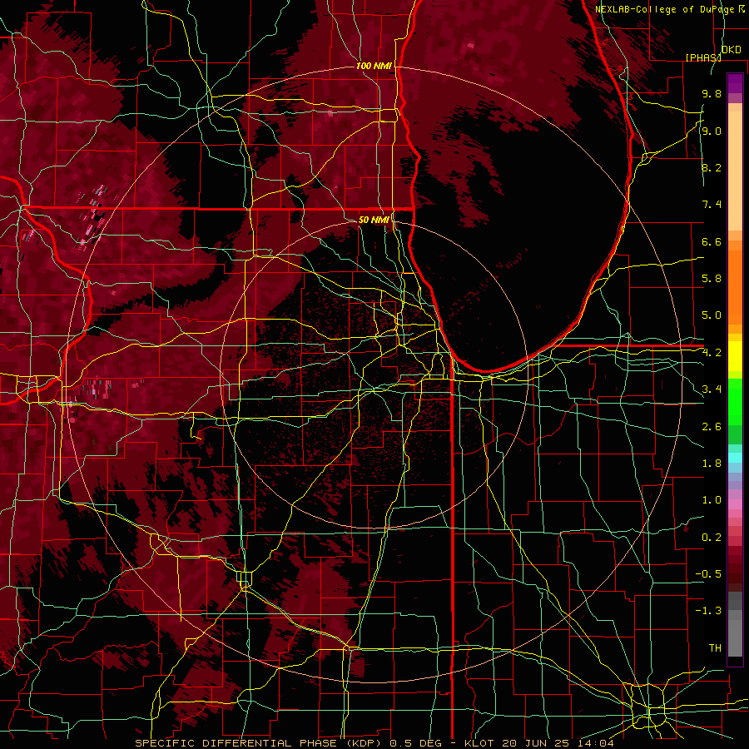Viewport: 749px width, 749px height.
Task: Click the SPECIFIC DIFFERENTIAL PHASE caption text
Action: click(236, 743)
